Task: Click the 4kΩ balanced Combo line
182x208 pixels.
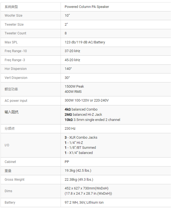Action: pyautogui.click(x=81, y=109)
